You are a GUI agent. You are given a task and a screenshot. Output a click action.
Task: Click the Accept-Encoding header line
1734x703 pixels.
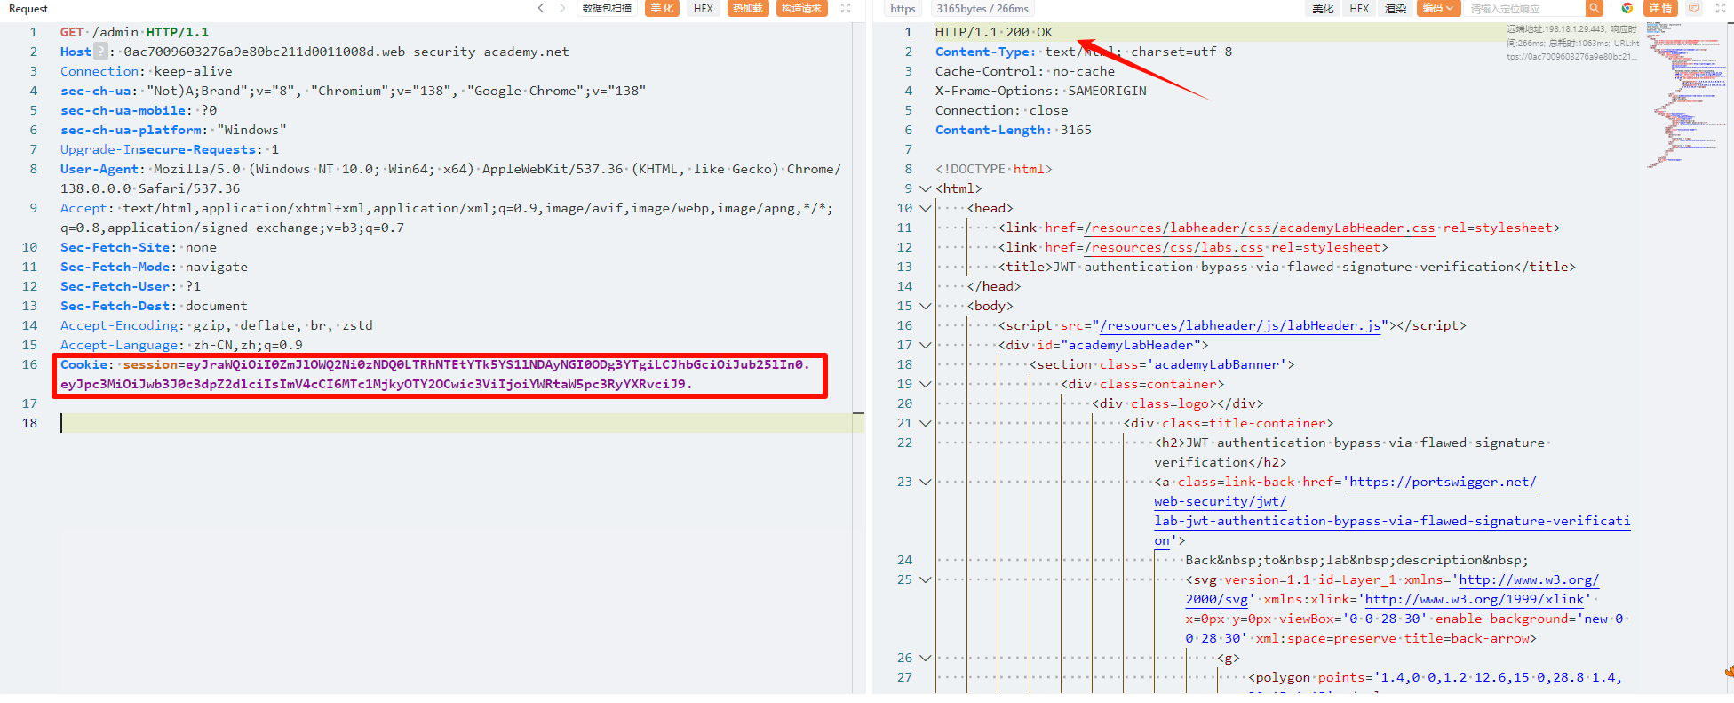pyautogui.click(x=216, y=325)
